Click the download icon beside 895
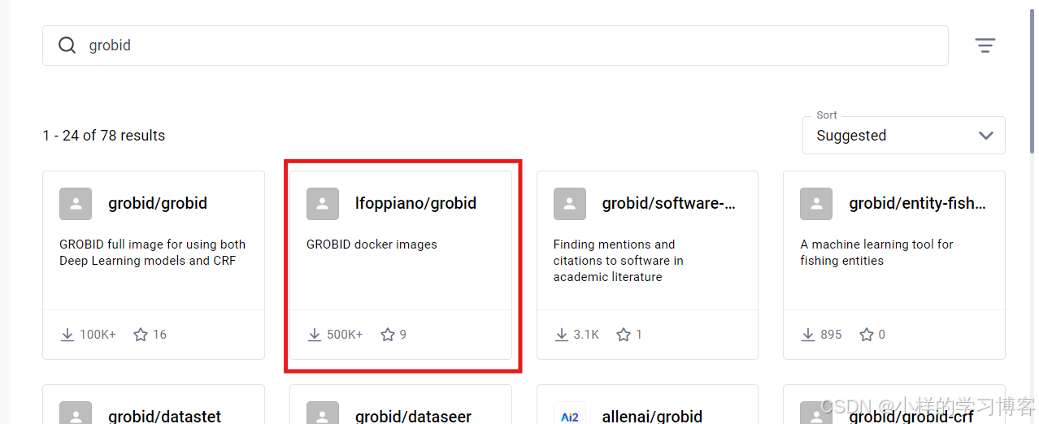Image resolution: width=1039 pixels, height=424 pixels. click(x=808, y=335)
